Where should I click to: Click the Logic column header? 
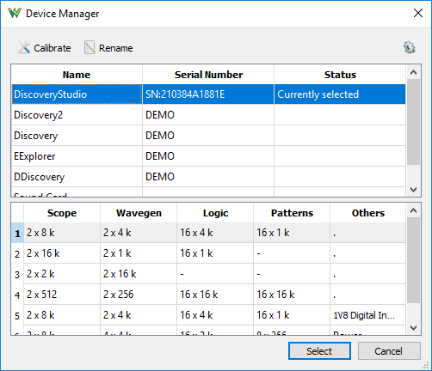click(x=215, y=213)
